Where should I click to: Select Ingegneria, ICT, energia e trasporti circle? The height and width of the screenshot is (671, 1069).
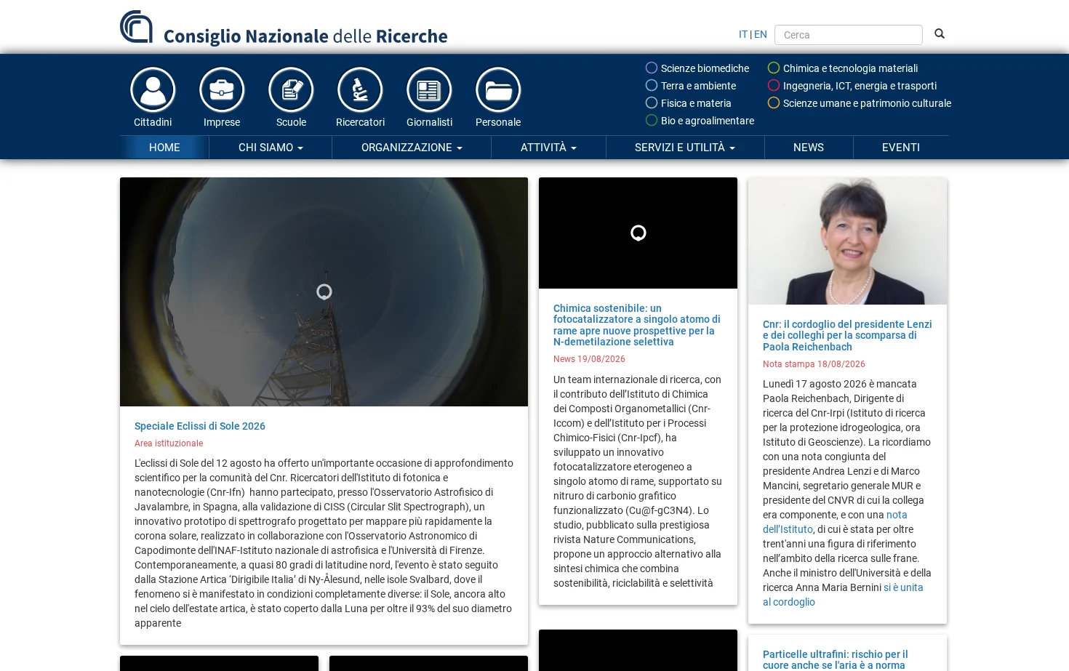[774, 85]
